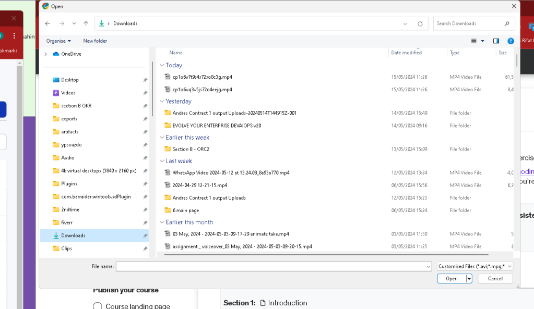The width and height of the screenshot is (534, 309).
Task: Select 03 May animate take.mp4 file
Action: pos(231,234)
